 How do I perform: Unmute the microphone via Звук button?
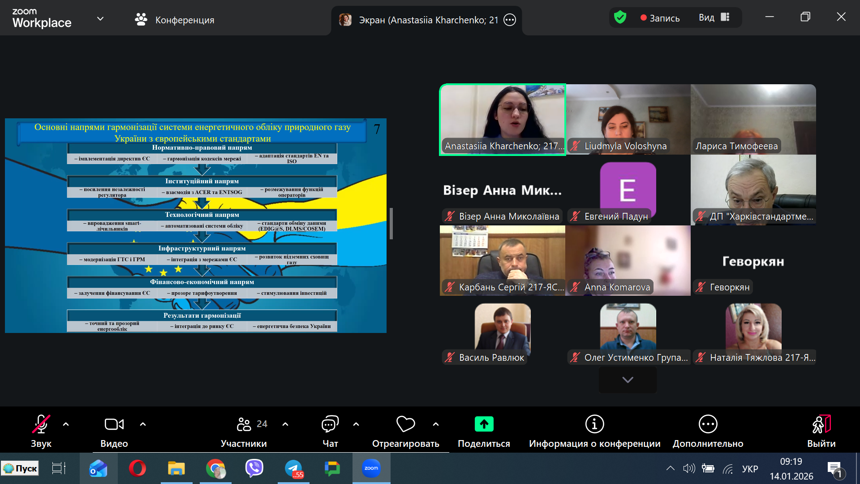(41, 424)
